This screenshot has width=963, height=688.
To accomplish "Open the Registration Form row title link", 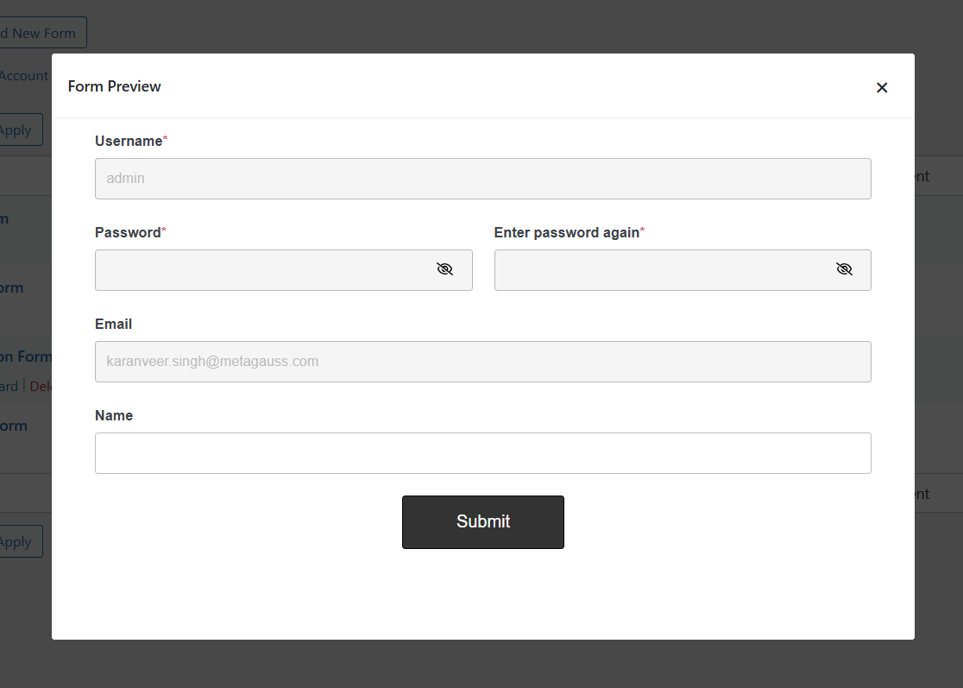I will (x=26, y=357).
